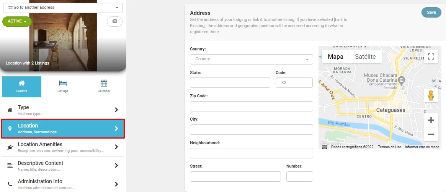This screenshot has width=446, height=192.
Task: Zoom out on the map
Action: 431,134
